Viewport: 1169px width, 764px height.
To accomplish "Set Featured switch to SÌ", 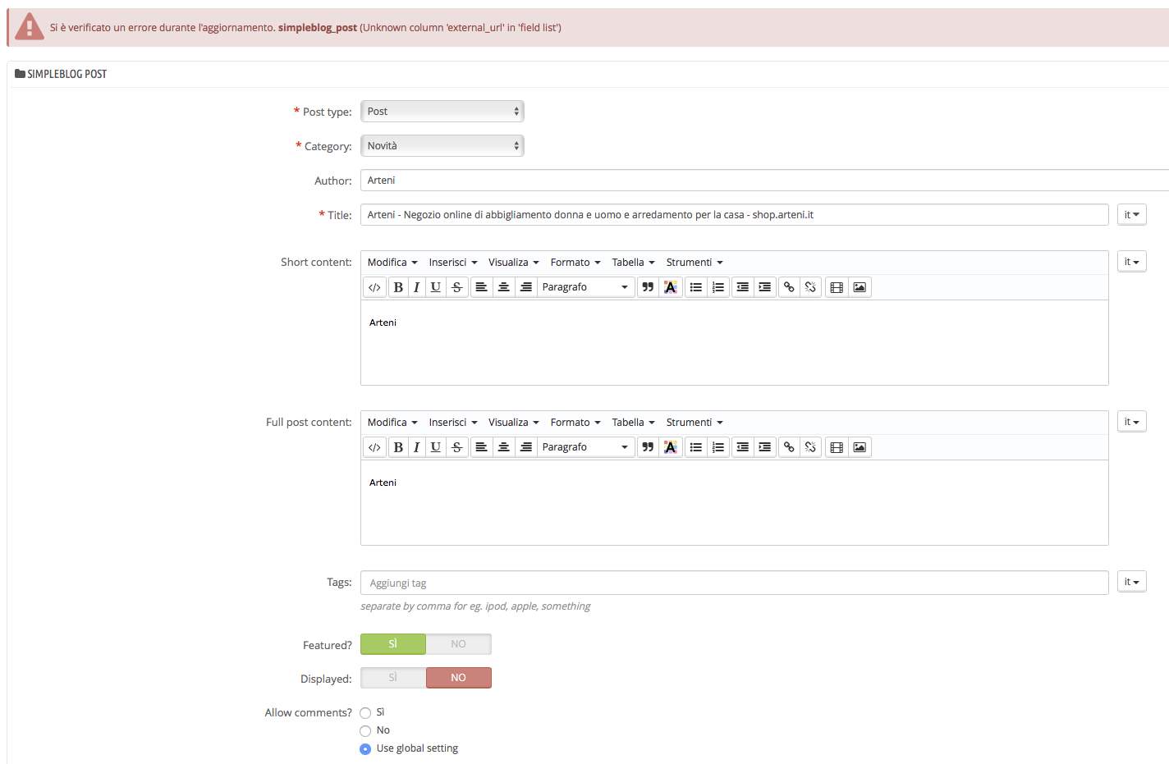I will click(393, 644).
